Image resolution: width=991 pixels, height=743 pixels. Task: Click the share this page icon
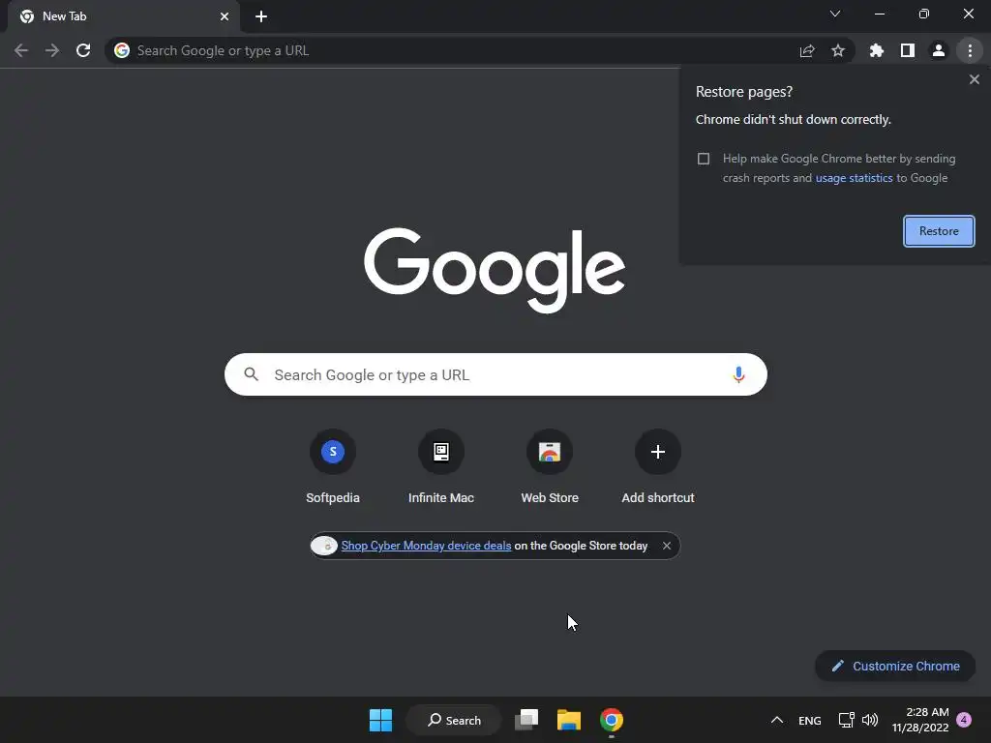pos(807,50)
